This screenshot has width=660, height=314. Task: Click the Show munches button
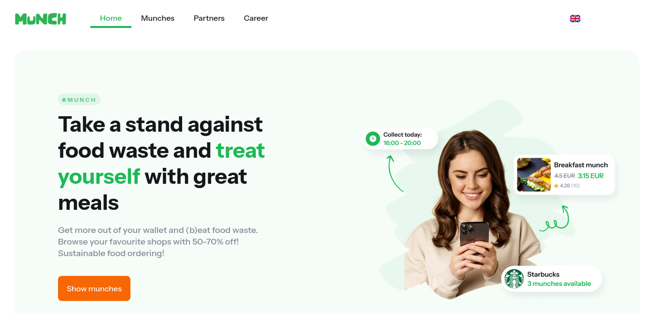pyautogui.click(x=94, y=288)
